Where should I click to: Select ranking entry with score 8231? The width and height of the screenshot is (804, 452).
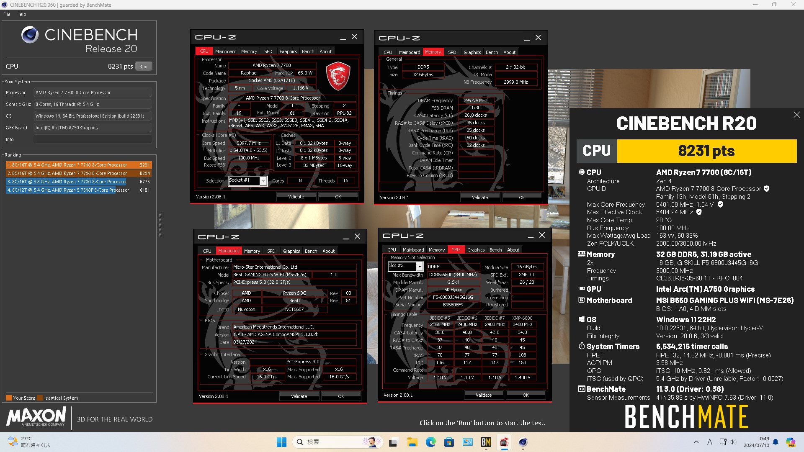[x=79, y=165]
